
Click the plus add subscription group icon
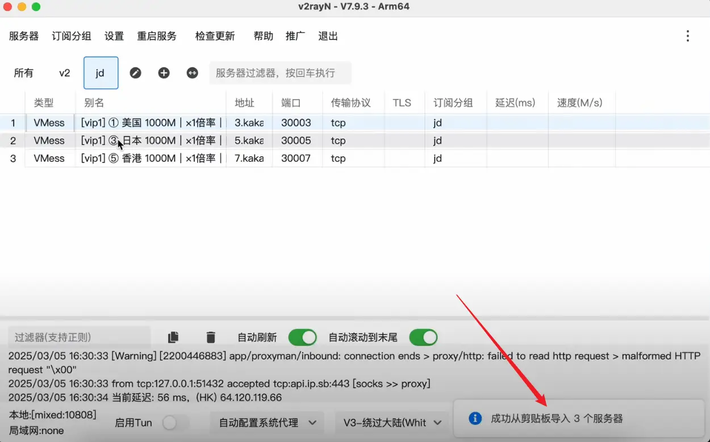(164, 73)
